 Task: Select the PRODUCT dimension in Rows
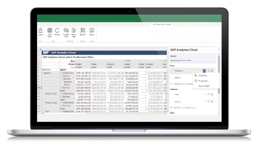(x=179, y=71)
